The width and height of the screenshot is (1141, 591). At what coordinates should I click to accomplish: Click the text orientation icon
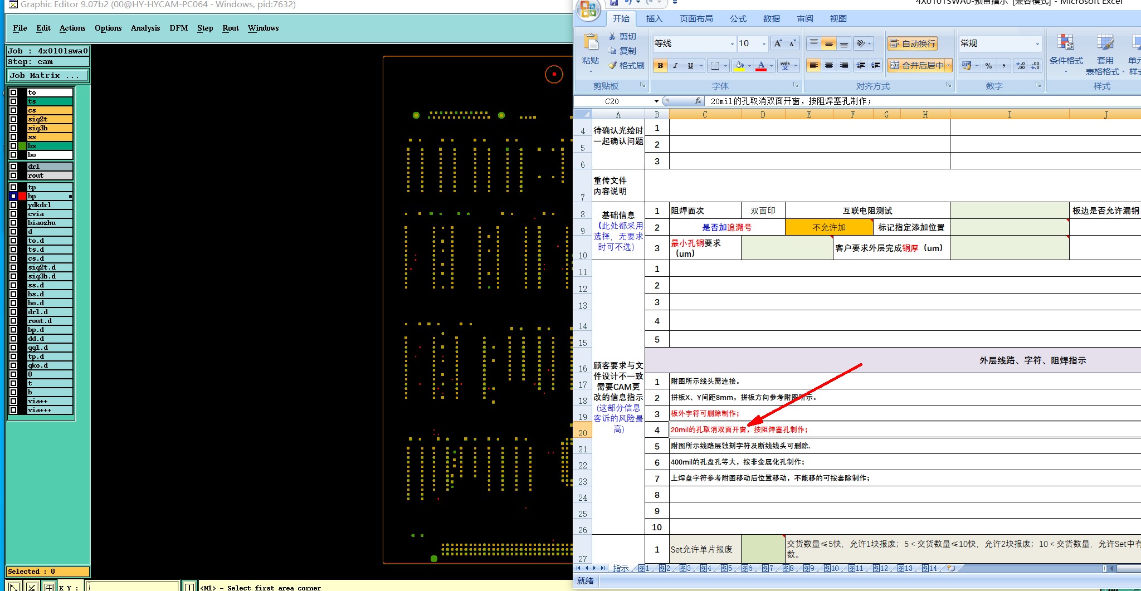coord(861,43)
